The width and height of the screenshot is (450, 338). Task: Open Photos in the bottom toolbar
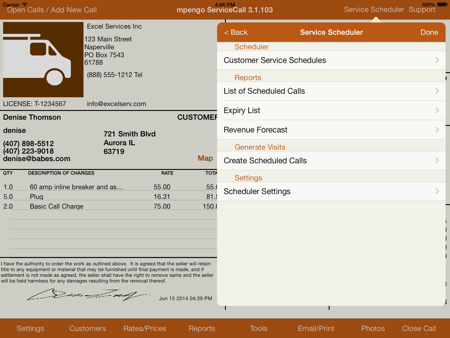(x=373, y=328)
